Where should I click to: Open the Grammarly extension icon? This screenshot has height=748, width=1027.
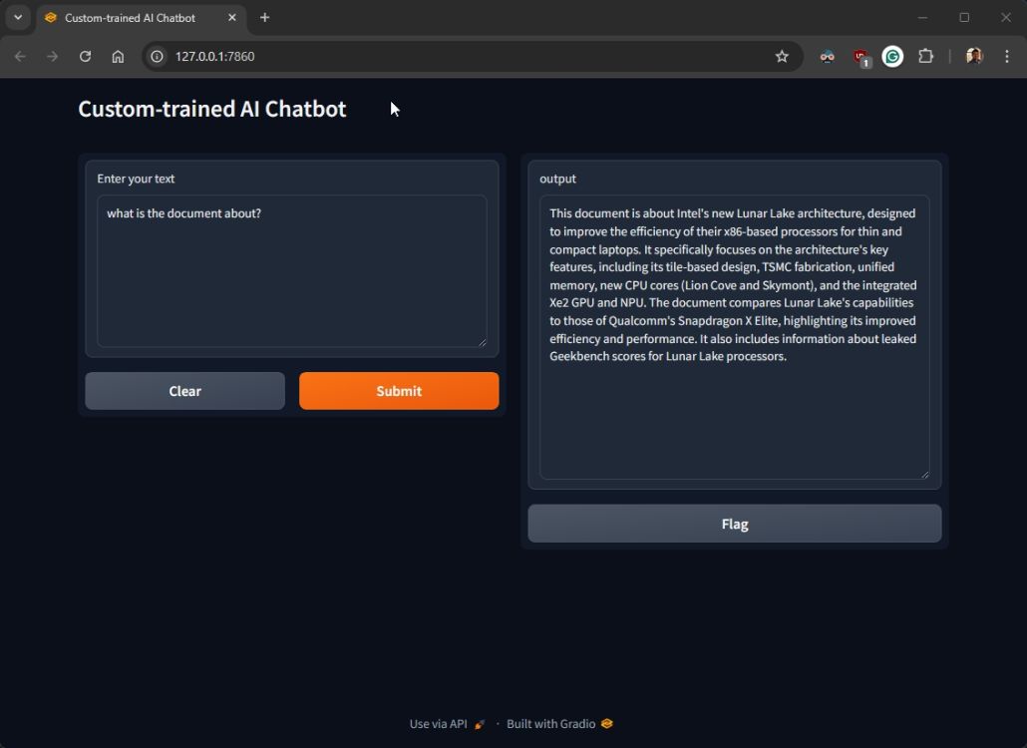click(892, 57)
